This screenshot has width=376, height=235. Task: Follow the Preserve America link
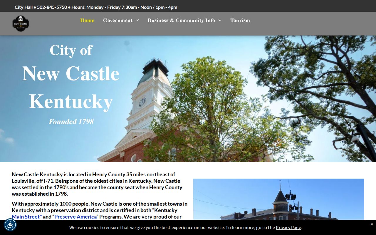point(75,217)
